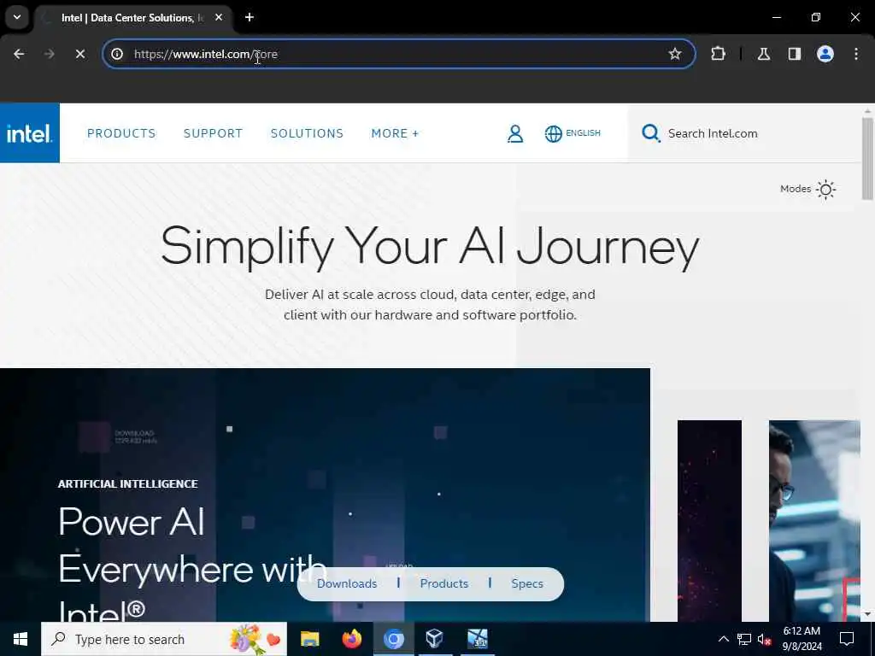Open the SUPPORT menu

tap(213, 133)
